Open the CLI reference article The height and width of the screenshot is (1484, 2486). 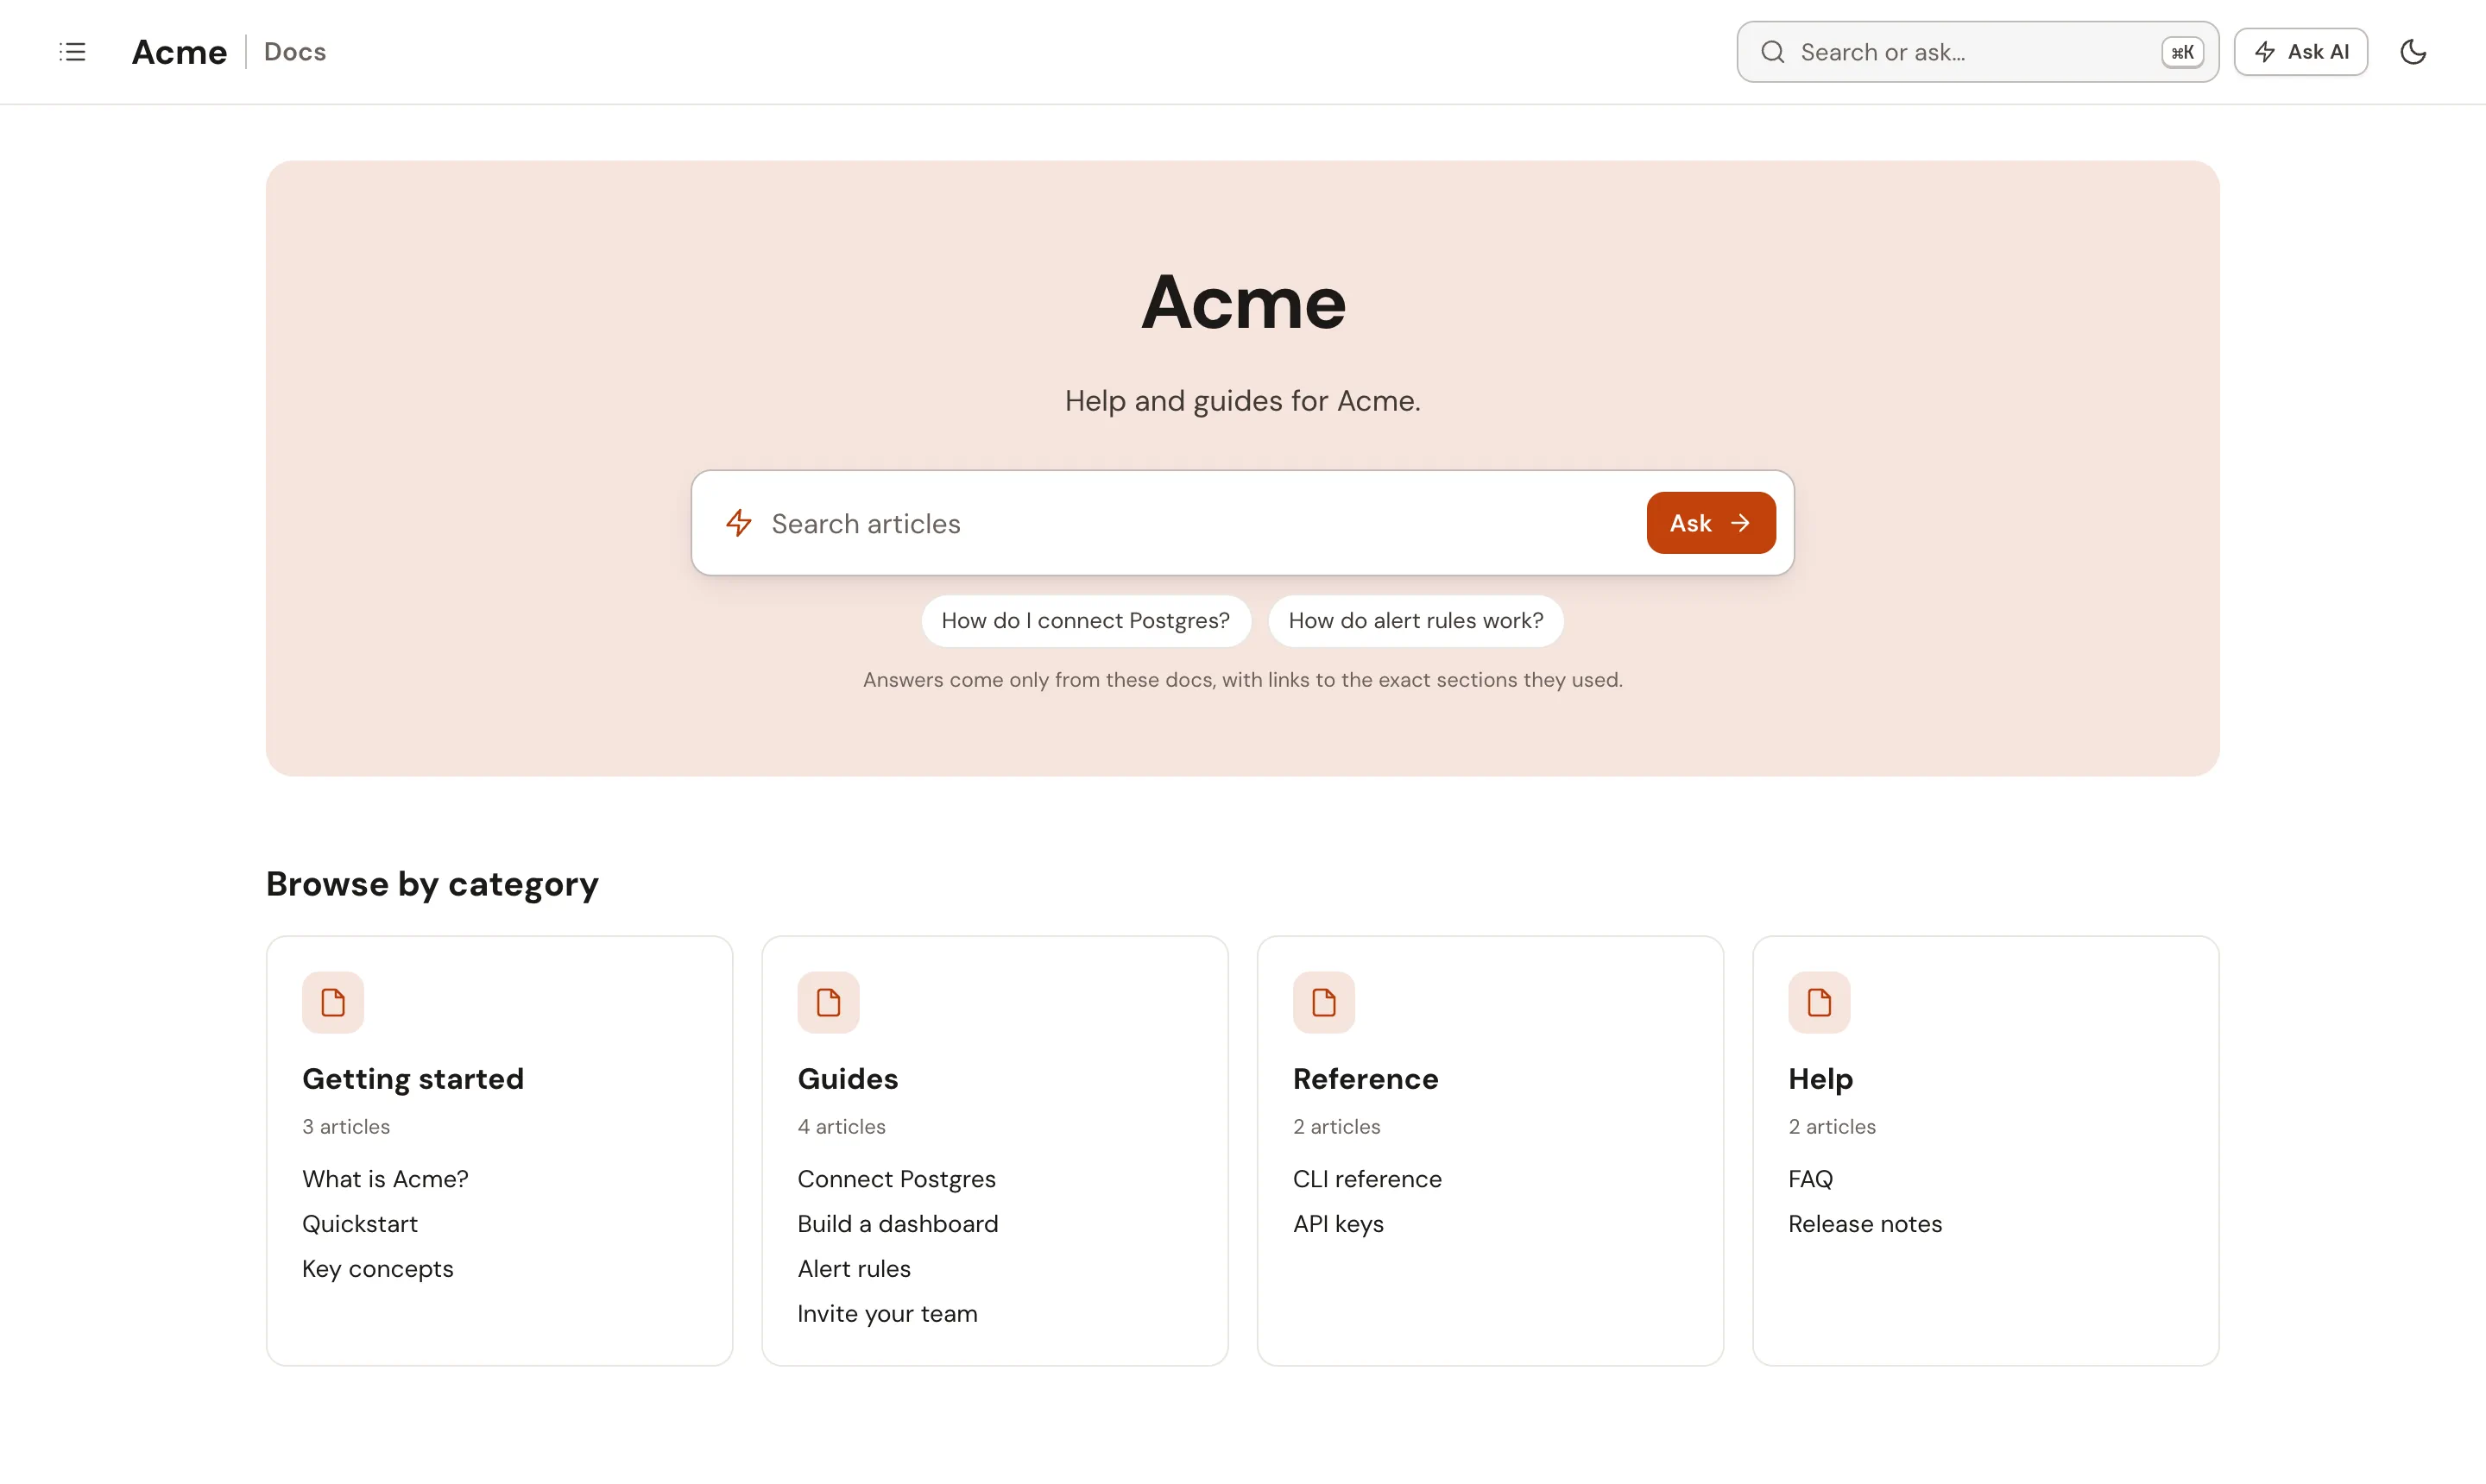point(1367,1179)
